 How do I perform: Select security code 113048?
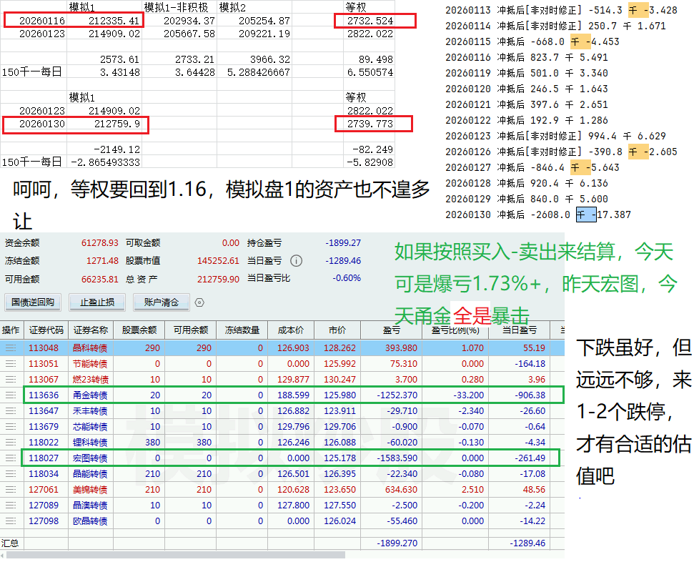coord(44,348)
